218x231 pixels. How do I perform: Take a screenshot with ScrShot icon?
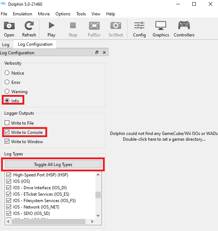click(x=116, y=26)
